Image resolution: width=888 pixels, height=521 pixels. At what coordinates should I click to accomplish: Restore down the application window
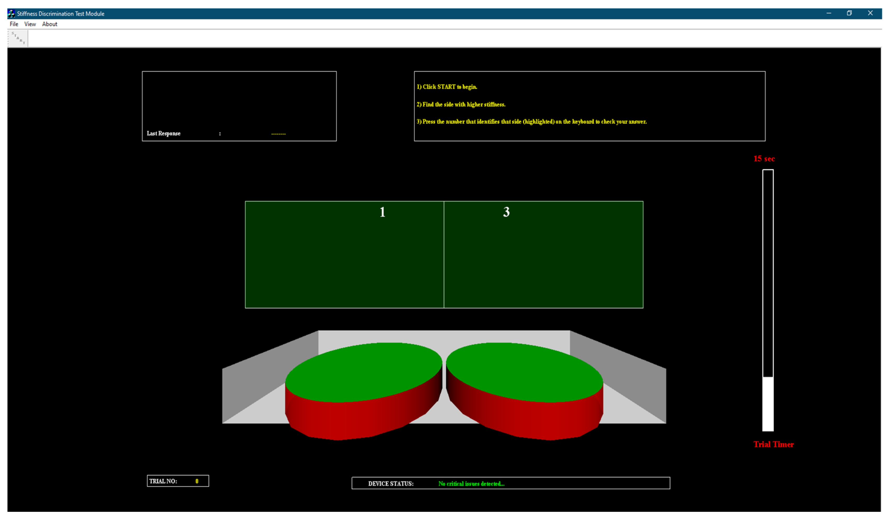(849, 13)
